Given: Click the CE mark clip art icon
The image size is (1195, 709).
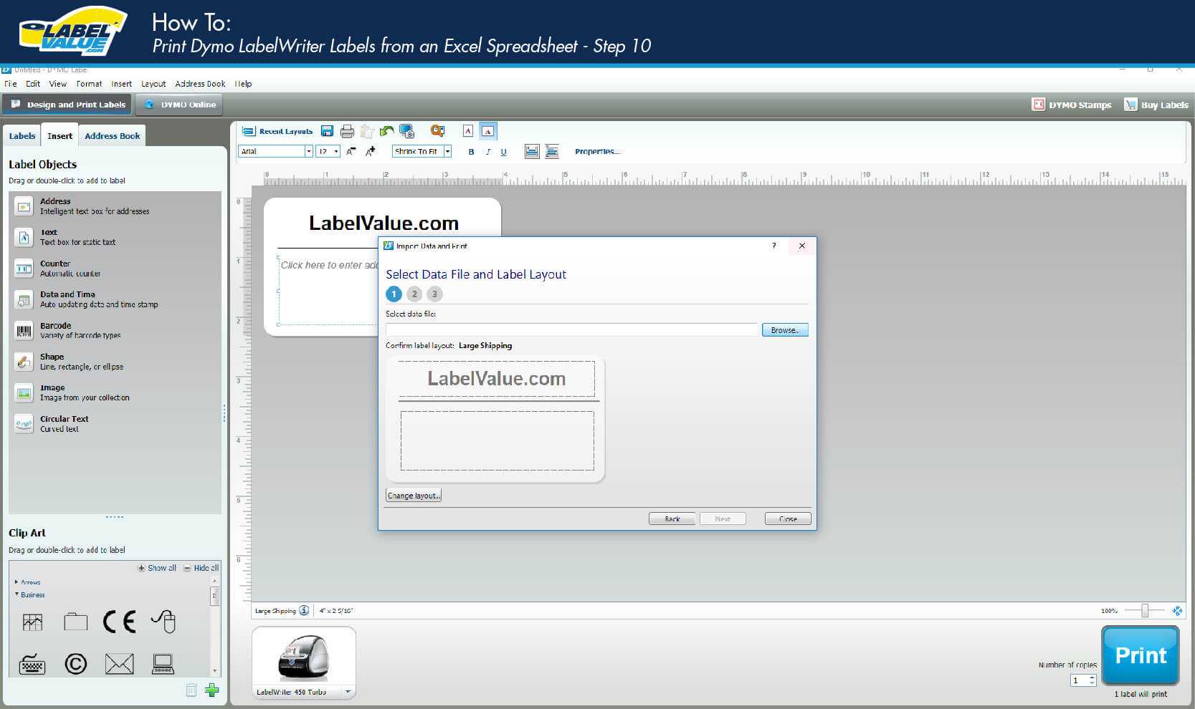Looking at the screenshot, I should [120, 621].
